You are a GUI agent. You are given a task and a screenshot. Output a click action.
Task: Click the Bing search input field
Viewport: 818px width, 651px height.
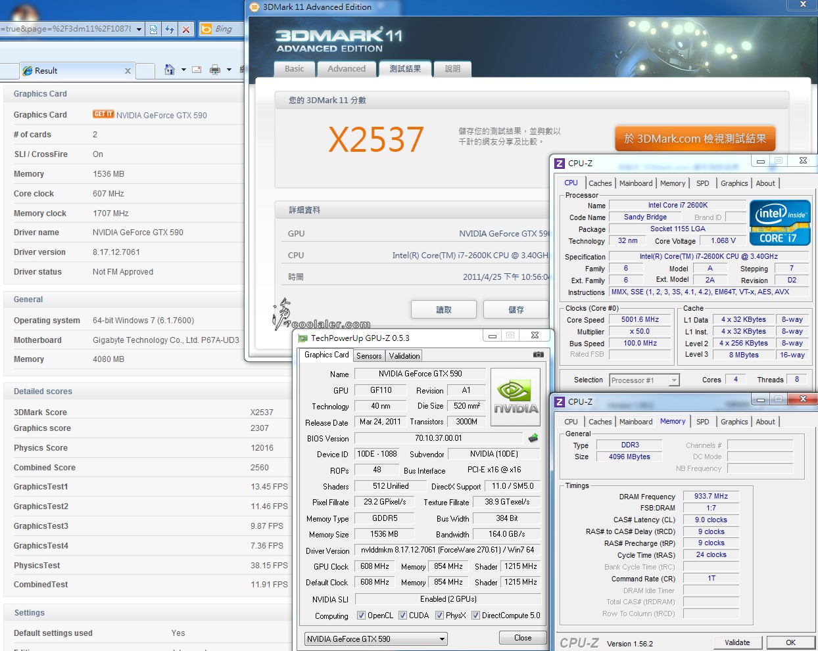coord(228,29)
